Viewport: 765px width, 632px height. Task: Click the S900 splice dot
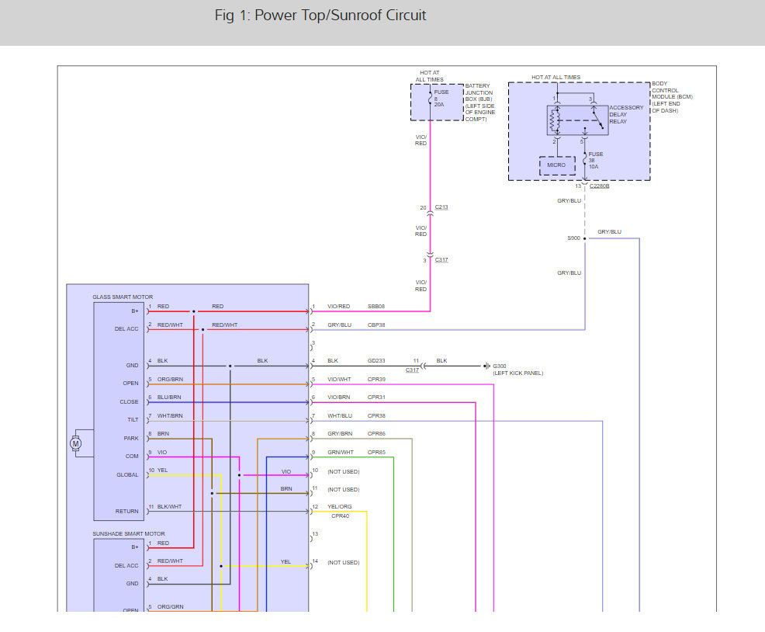[x=585, y=238]
